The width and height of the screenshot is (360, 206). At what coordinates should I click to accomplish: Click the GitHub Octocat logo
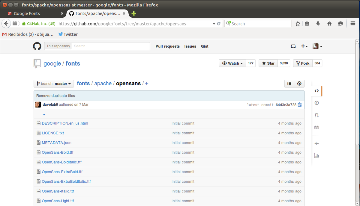tap(37, 46)
